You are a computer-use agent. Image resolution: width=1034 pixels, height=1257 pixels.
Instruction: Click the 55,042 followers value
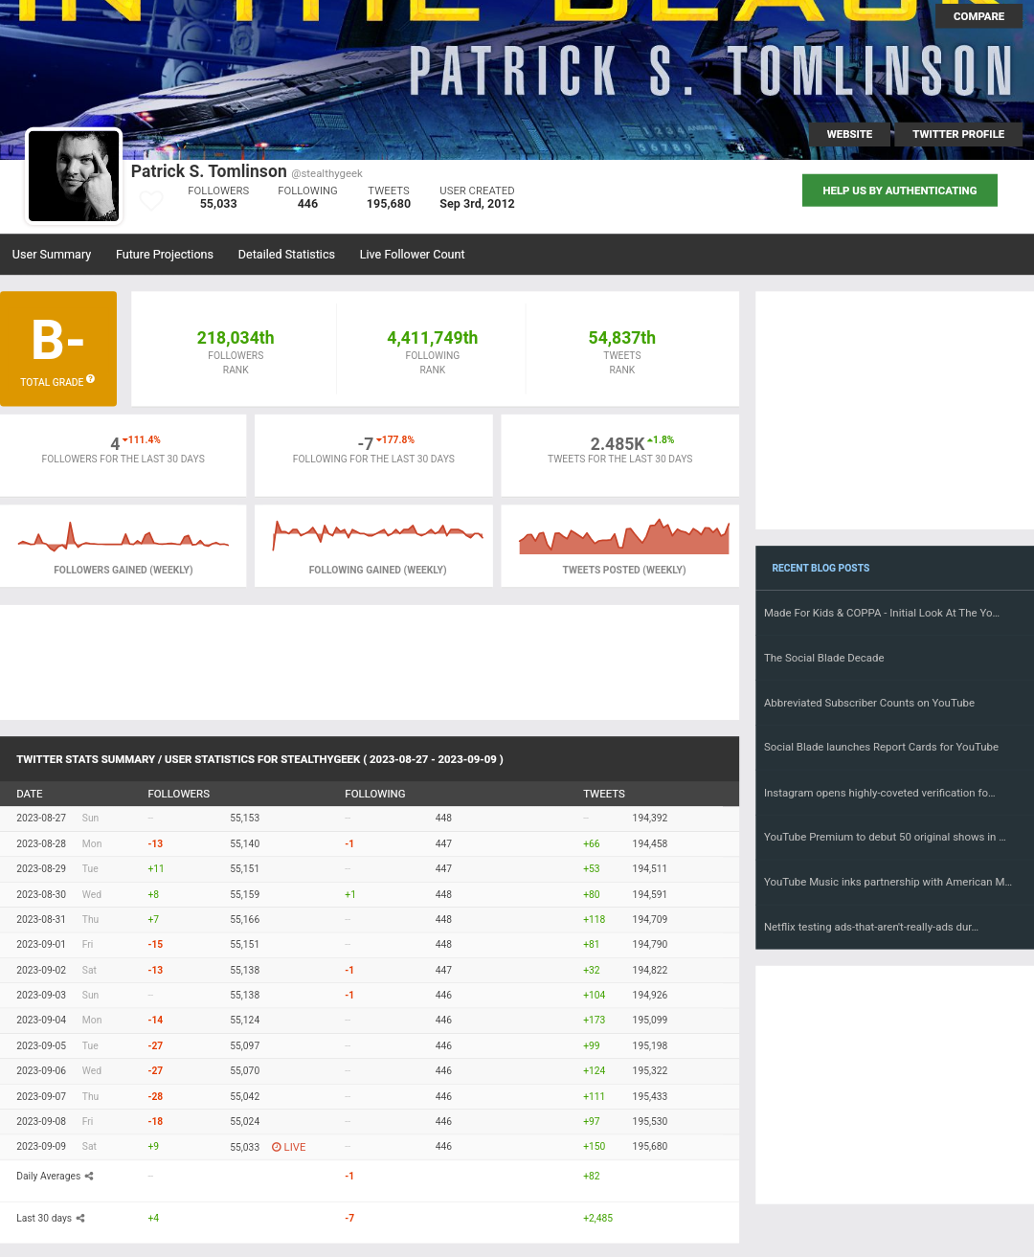pyautogui.click(x=245, y=1097)
